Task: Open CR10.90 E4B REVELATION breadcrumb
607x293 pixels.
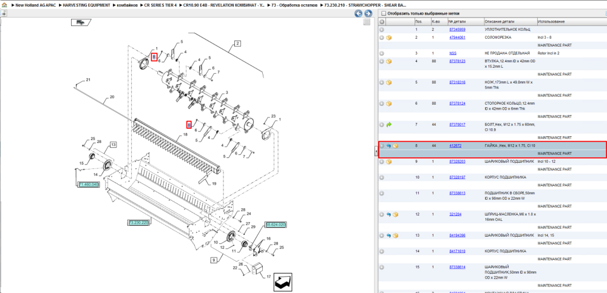Action: (224, 5)
